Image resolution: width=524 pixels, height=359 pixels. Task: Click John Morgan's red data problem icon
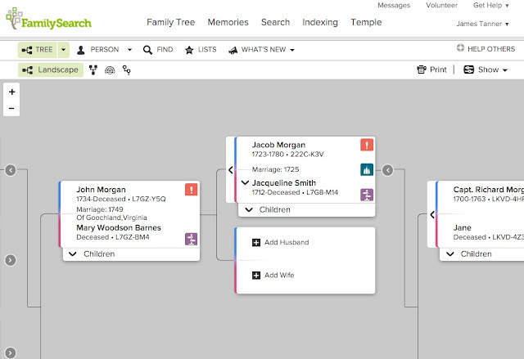point(191,190)
